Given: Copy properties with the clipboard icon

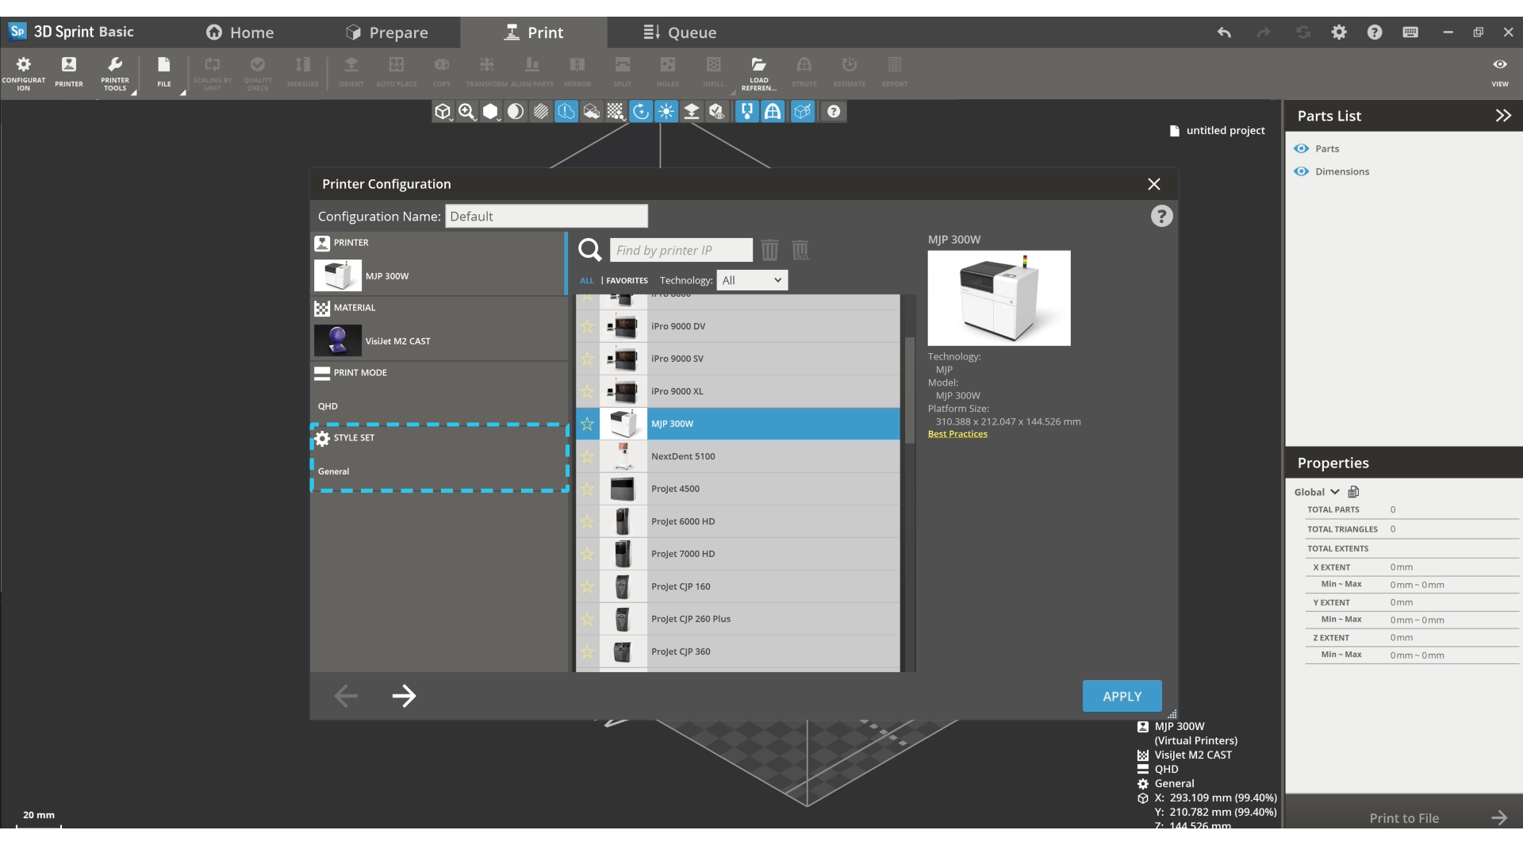Looking at the screenshot, I should [1354, 492].
